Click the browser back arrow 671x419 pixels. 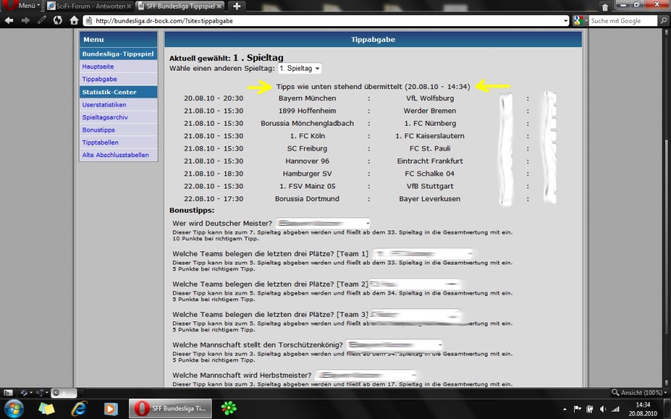(x=9, y=20)
